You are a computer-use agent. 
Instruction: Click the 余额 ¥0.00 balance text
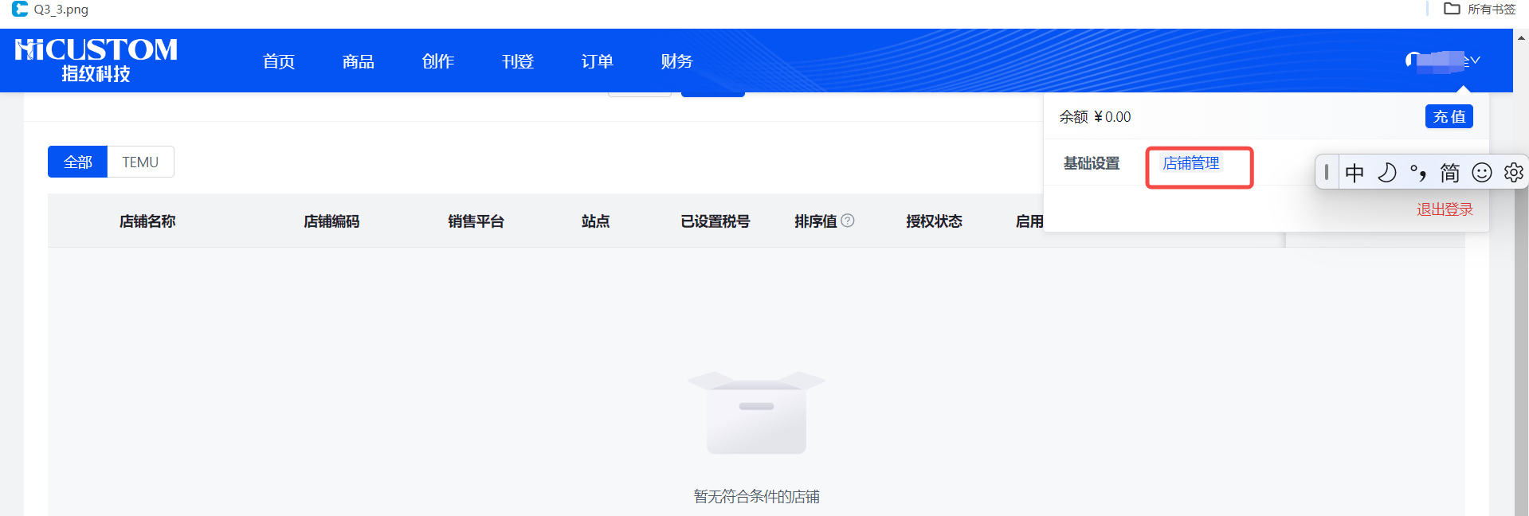tap(1095, 117)
